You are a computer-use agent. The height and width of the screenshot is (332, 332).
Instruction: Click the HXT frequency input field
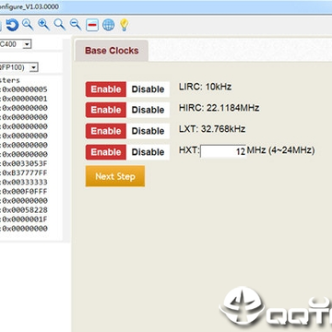point(223,151)
